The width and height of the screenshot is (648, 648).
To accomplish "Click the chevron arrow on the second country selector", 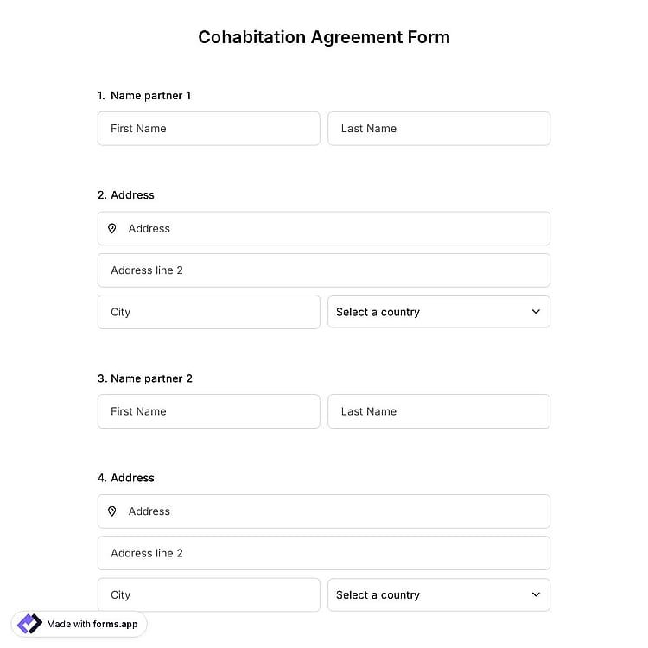I will [536, 594].
